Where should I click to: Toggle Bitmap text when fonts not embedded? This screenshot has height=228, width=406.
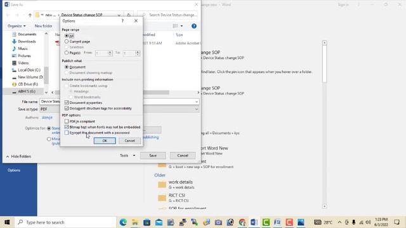67,127
